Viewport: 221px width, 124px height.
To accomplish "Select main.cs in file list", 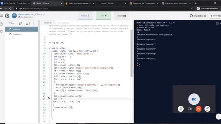I will point(22,29).
